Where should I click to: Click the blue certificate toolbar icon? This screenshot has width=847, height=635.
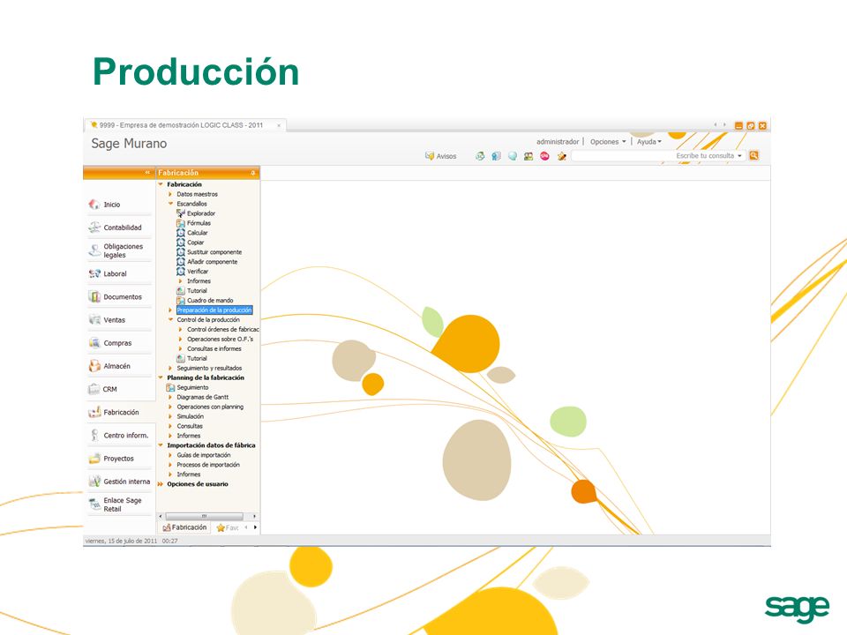496,156
